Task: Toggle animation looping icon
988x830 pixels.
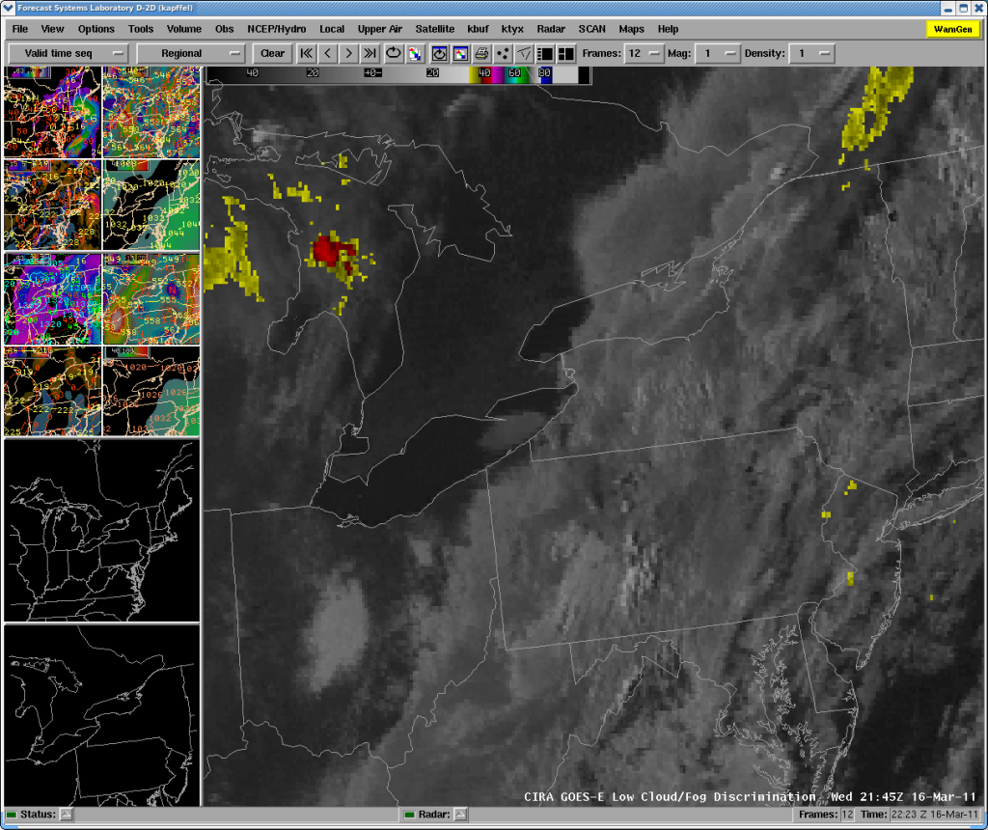Action: click(394, 53)
